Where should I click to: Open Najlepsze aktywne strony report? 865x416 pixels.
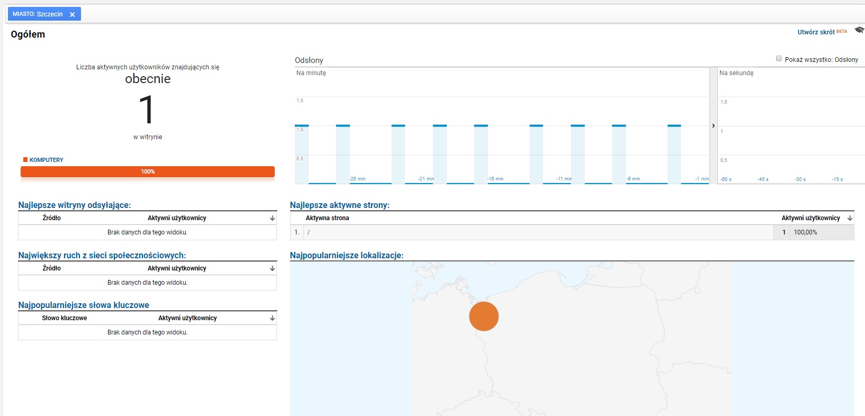pos(340,205)
